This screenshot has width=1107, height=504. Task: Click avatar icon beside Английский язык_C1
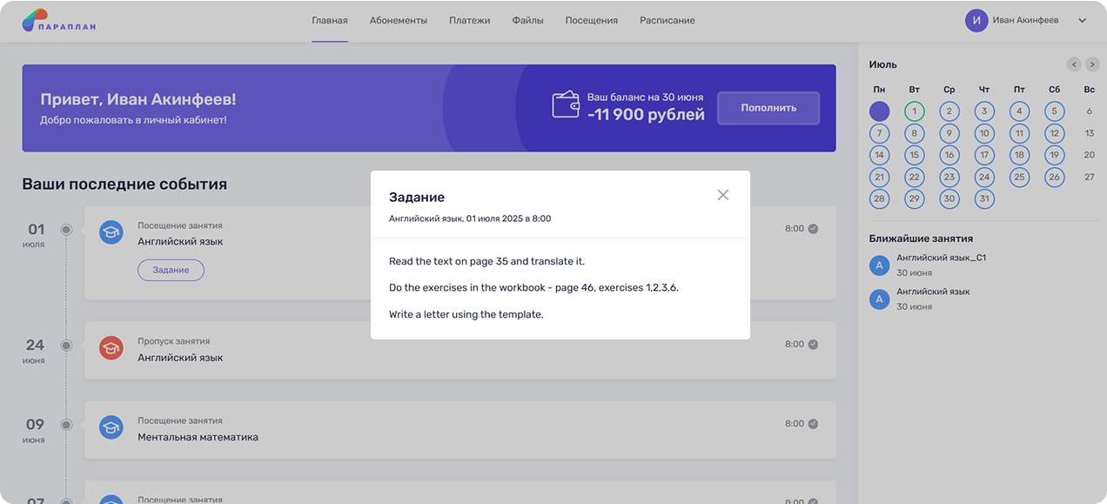pos(880,265)
